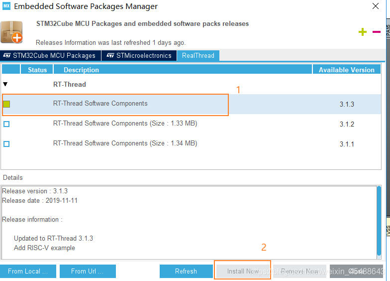
Task: Click the MX application logo in the title bar
Action: 6,6
